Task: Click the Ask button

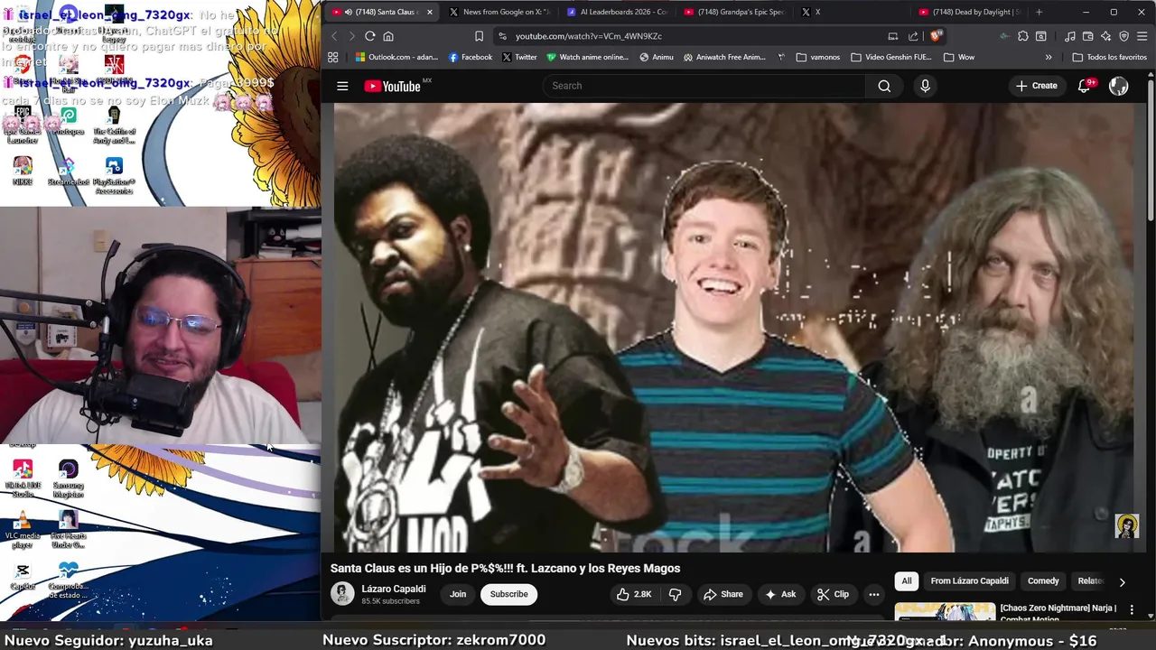Action: tap(779, 594)
